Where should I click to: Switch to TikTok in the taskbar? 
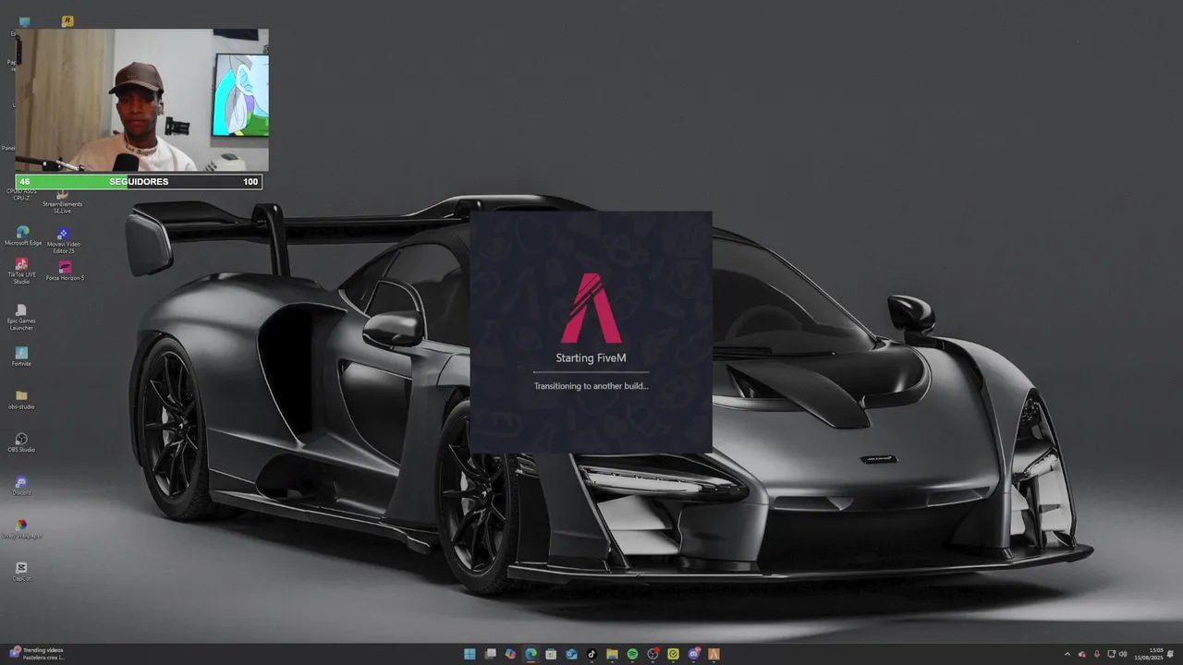(x=591, y=654)
